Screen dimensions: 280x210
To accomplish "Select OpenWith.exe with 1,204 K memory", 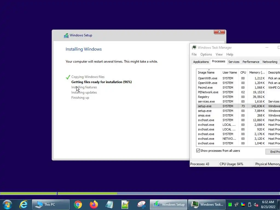I will (x=238, y=83).
